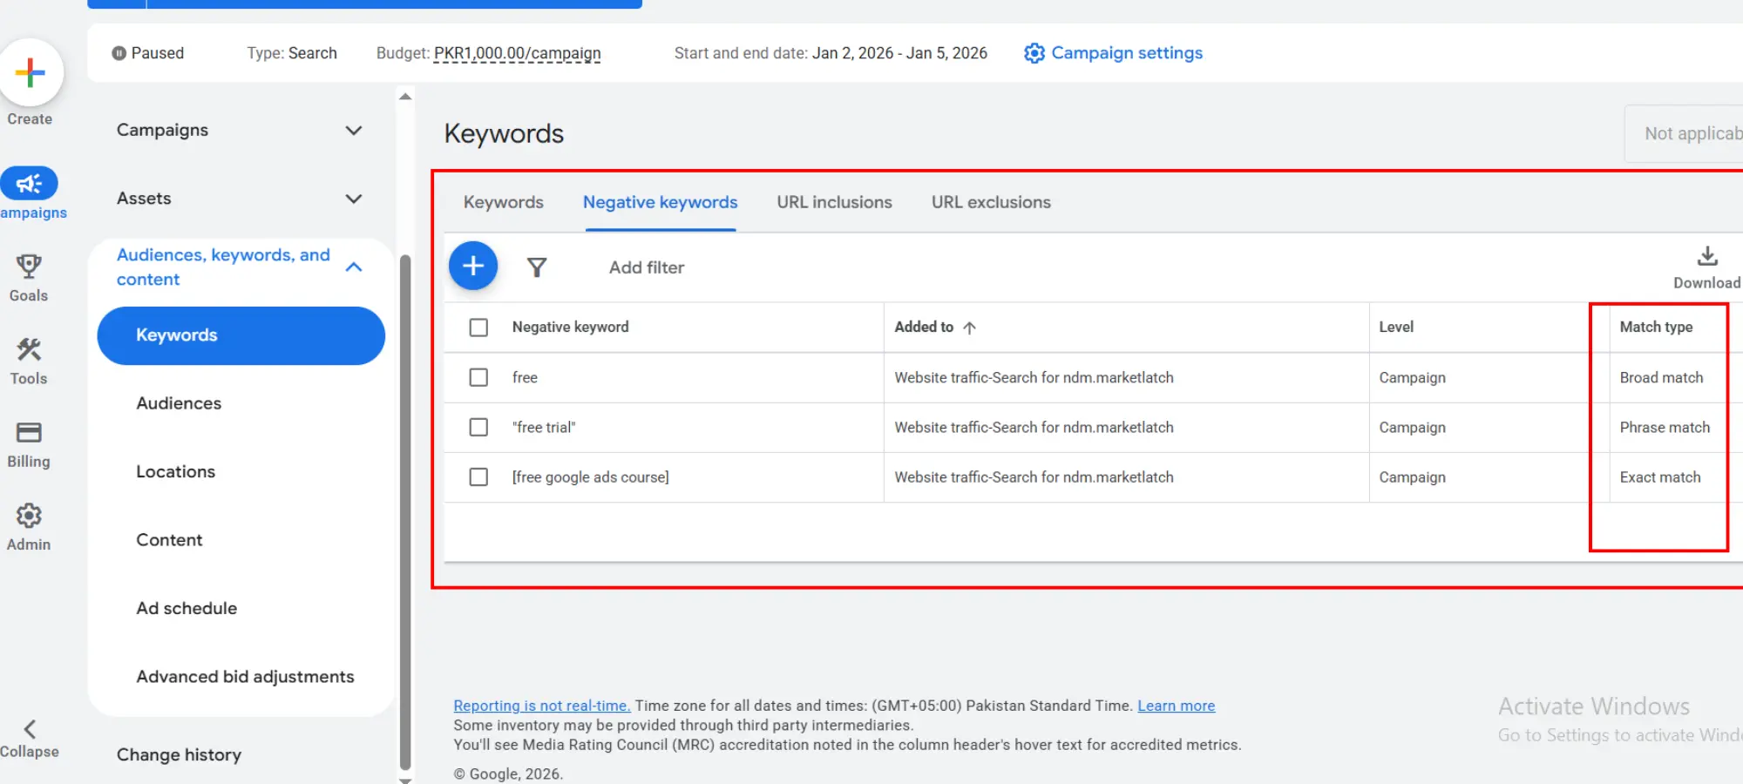Viewport: 1743px width, 784px height.
Task: Click the Download icon
Action: (x=1707, y=256)
